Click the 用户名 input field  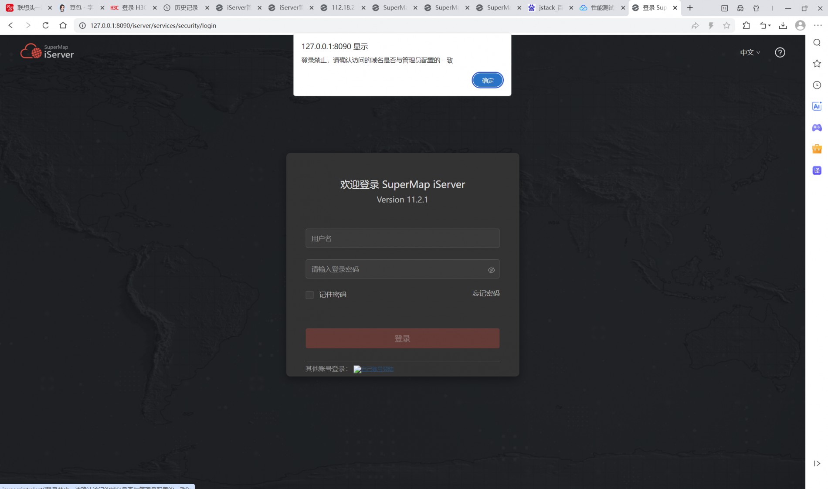tap(402, 238)
